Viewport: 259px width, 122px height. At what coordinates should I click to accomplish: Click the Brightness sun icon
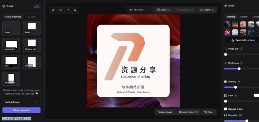226,63
